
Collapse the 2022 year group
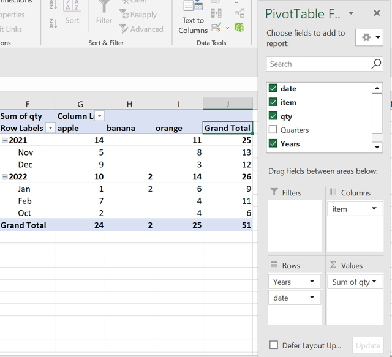click(x=4, y=177)
